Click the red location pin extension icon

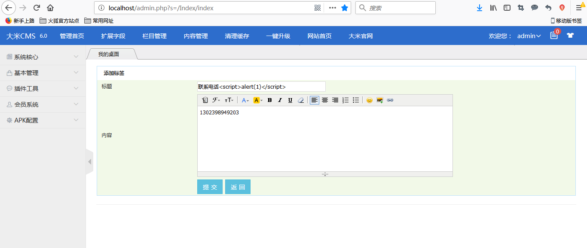(562, 8)
